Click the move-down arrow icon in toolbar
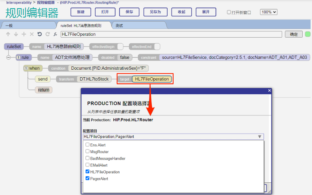312x195 pixels. pyautogui.click(x=16, y=34)
